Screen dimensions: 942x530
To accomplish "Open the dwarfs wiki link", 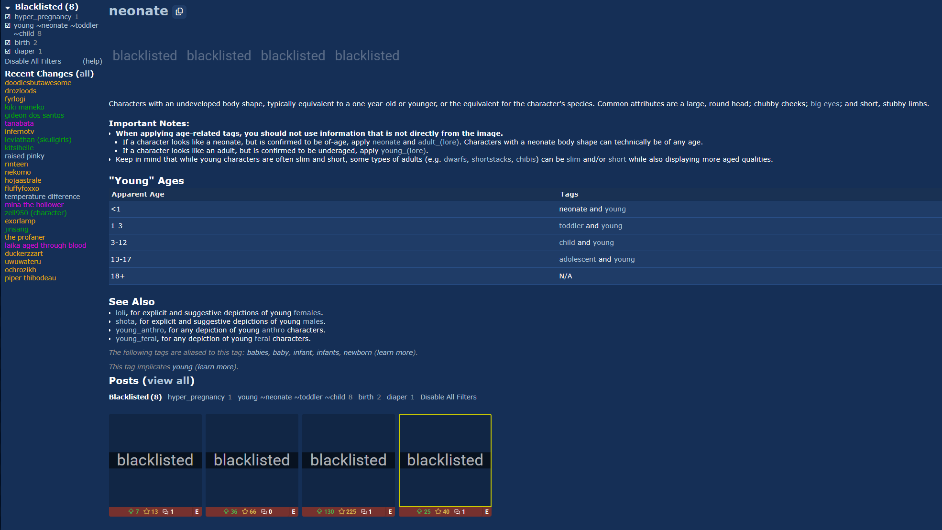I will click(x=455, y=159).
